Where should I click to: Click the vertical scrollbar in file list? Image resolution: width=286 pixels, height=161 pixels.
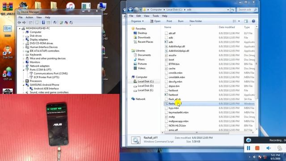click(257, 64)
